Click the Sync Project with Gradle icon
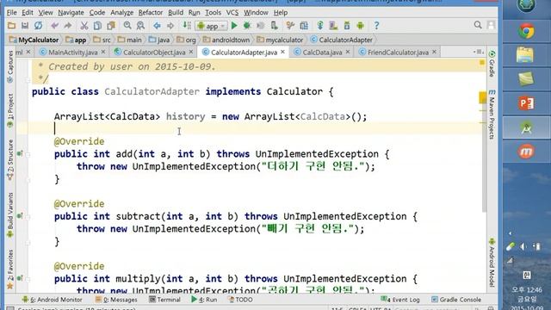 click(x=319, y=26)
